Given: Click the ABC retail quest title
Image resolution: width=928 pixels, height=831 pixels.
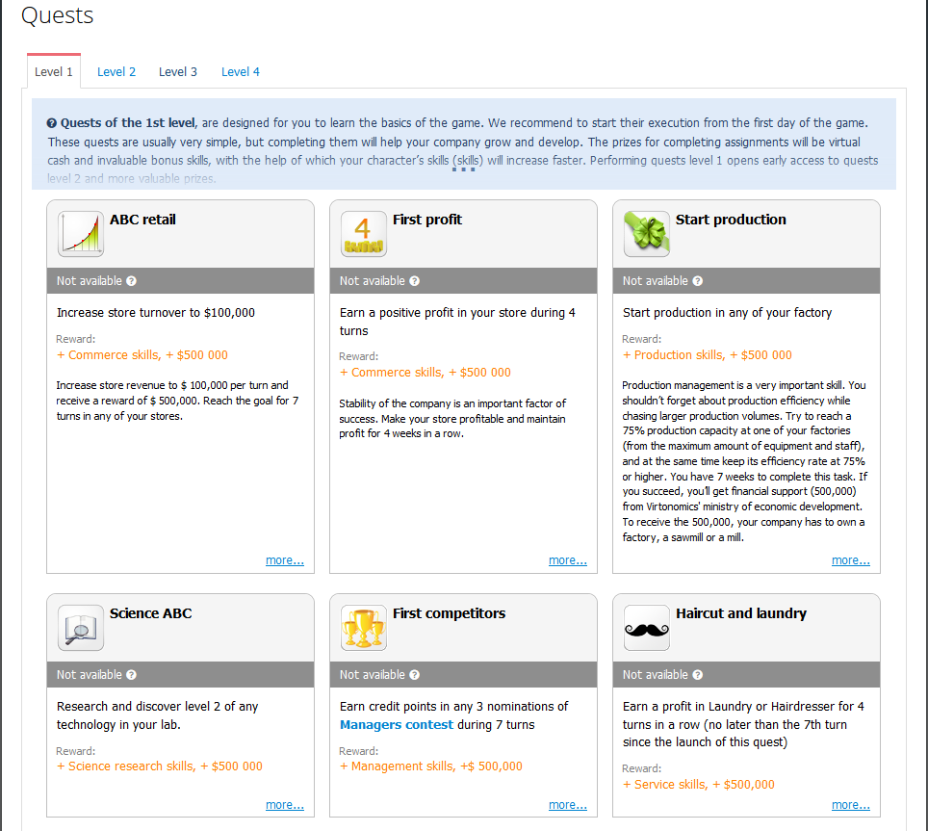Looking at the screenshot, I should [142, 220].
